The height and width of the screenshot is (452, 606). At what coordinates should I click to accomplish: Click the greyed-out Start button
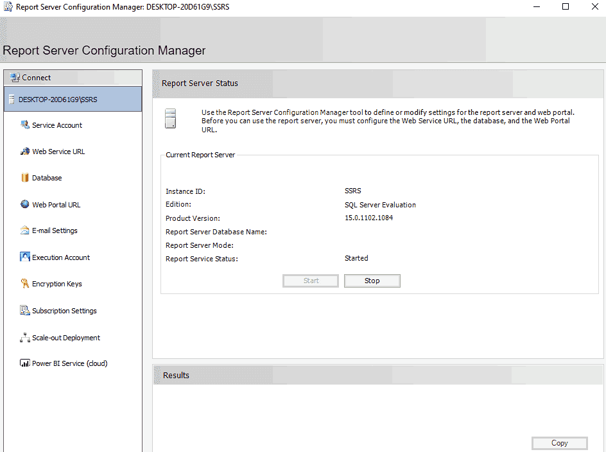click(x=311, y=281)
